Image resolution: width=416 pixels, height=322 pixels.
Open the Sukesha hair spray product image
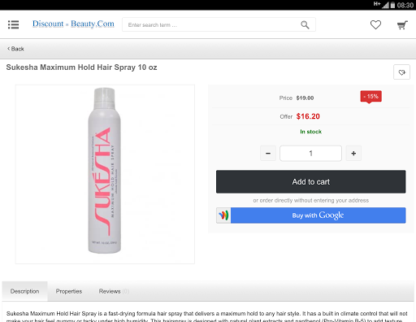click(x=105, y=174)
